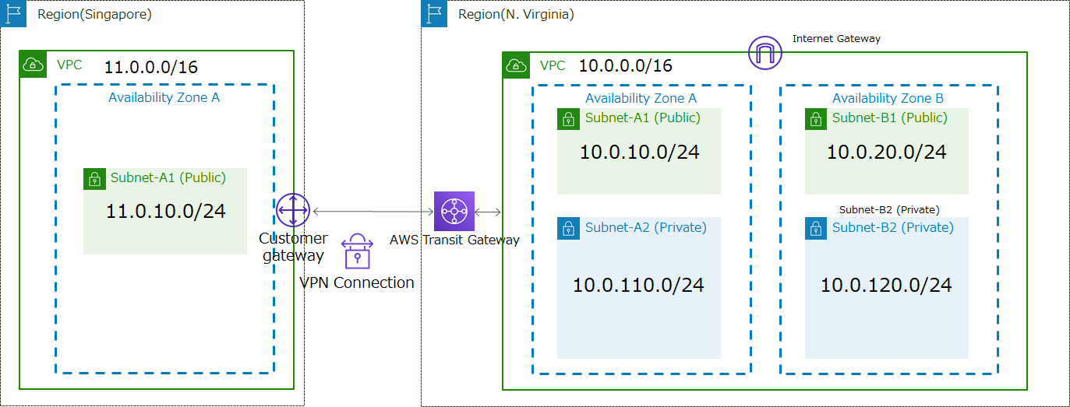The image size is (1070, 407).
Task: Click the Internet Gateway icon
Action: point(765,53)
